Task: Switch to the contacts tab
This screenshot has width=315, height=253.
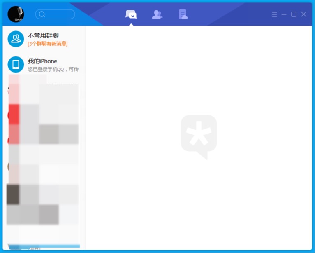Action: pyautogui.click(x=157, y=14)
